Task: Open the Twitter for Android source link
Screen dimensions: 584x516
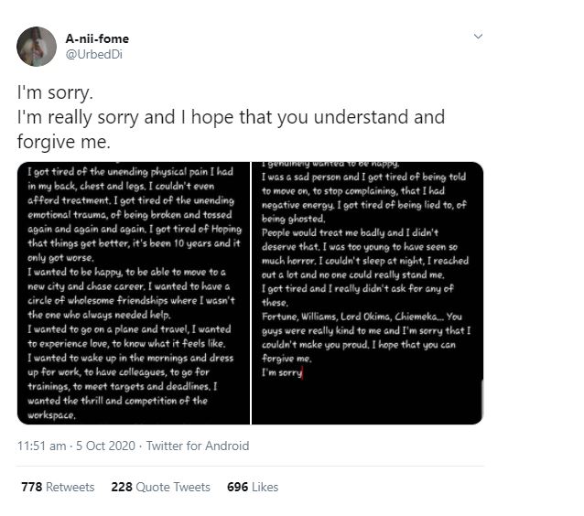Action: point(198,446)
